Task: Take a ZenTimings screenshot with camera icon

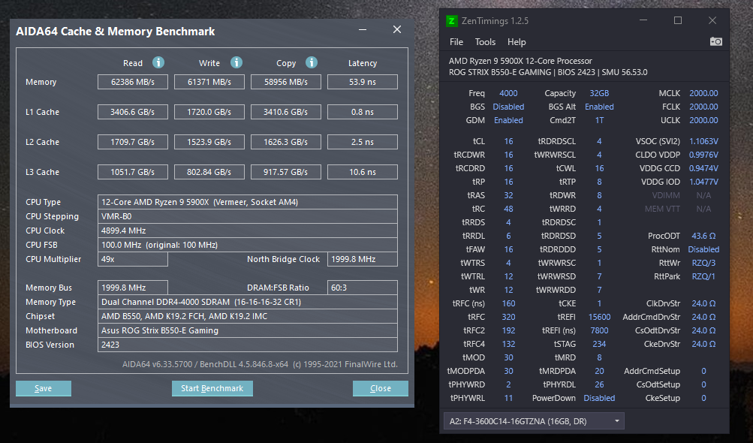Action: (716, 41)
